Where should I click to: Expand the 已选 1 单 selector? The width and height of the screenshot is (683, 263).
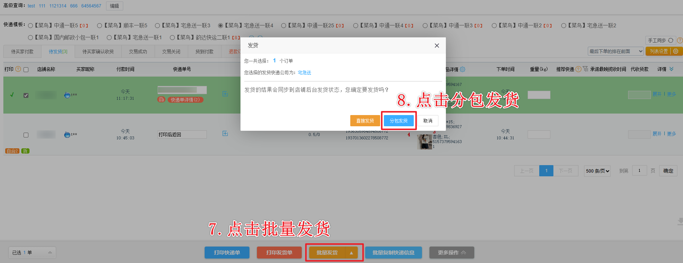(x=32, y=253)
